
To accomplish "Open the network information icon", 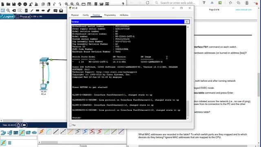I will (x=25, y=4).
